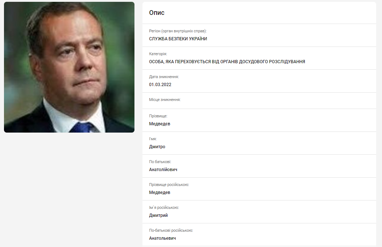Viewport: 382px width, 247px height.
Task: Select the 'Дата зникнення:' label
Action: [x=164, y=77]
